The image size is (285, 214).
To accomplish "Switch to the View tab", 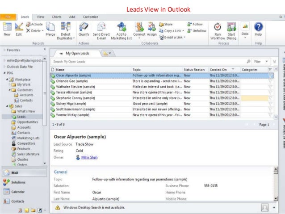I will [40, 17].
